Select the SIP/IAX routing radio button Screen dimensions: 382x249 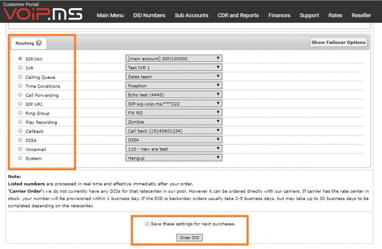[20, 59]
